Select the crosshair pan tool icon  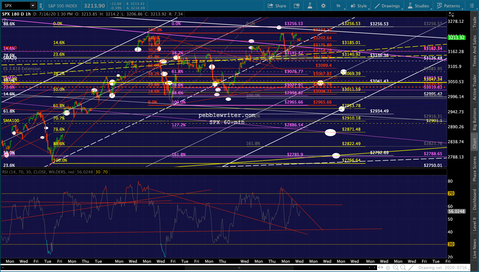click(388, 268)
